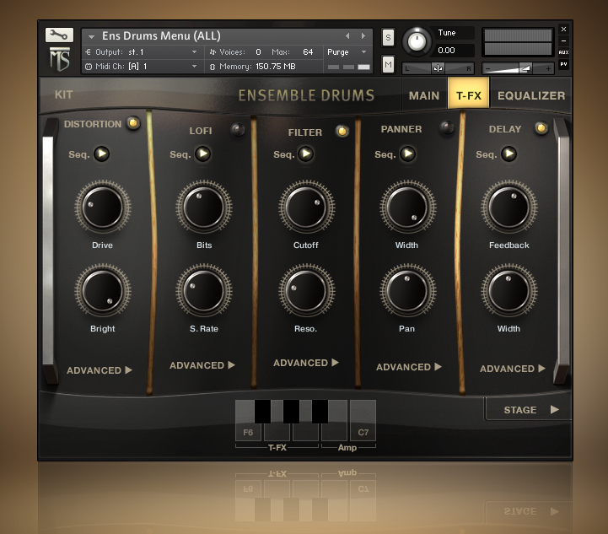Click the Memory 150.75 MB readout
The height and width of the screenshot is (534, 608).
point(253,67)
